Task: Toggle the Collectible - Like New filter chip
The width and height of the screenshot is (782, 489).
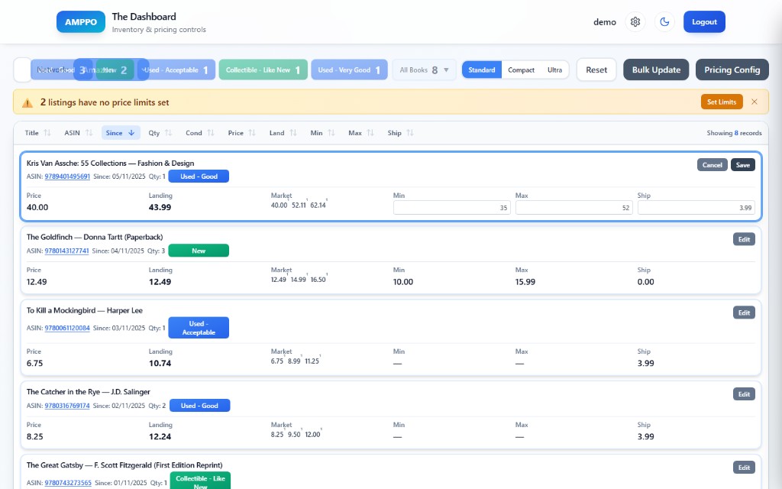Action: [263, 70]
